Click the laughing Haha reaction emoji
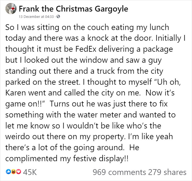This screenshot has height=181, width=192. click(x=13, y=172)
